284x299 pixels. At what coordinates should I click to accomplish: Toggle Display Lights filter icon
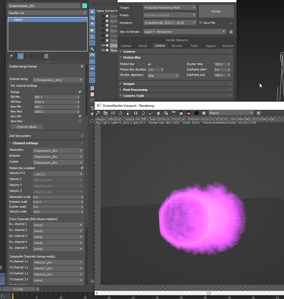coord(92,24)
